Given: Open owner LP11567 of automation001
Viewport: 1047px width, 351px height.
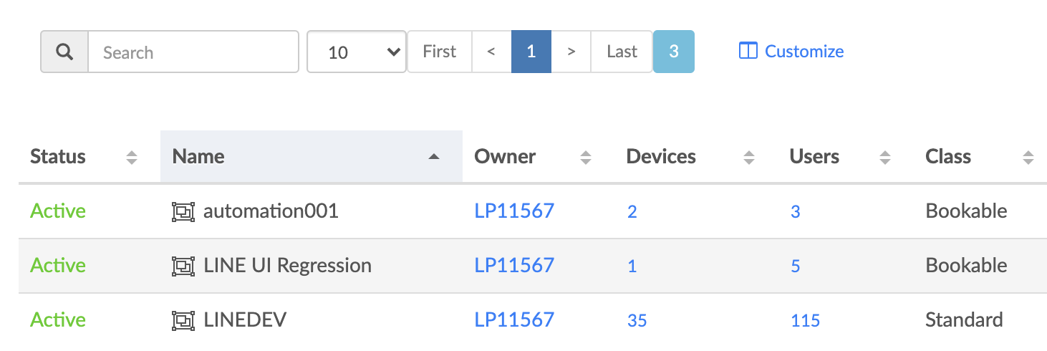Looking at the screenshot, I should (x=514, y=211).
